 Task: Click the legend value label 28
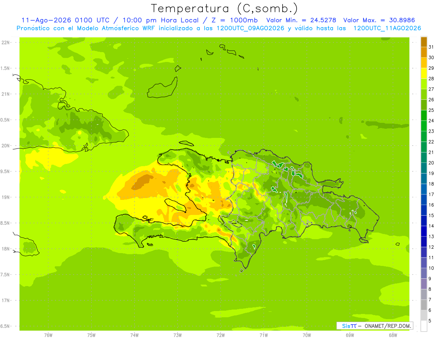coord(431,78)
